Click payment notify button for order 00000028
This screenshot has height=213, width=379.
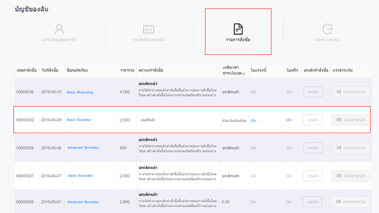(x=351, y=148)
